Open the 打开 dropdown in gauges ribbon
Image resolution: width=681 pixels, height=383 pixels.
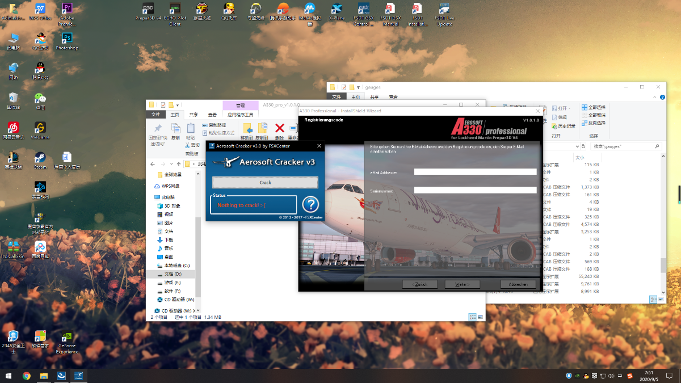tap(562, 108)
